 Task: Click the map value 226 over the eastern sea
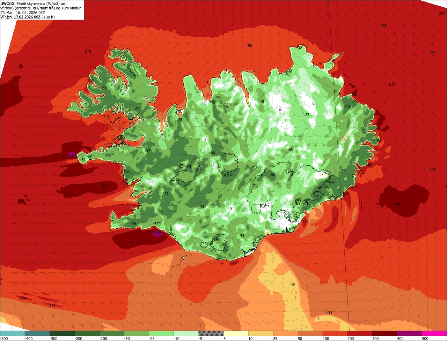tap(432, 170)
